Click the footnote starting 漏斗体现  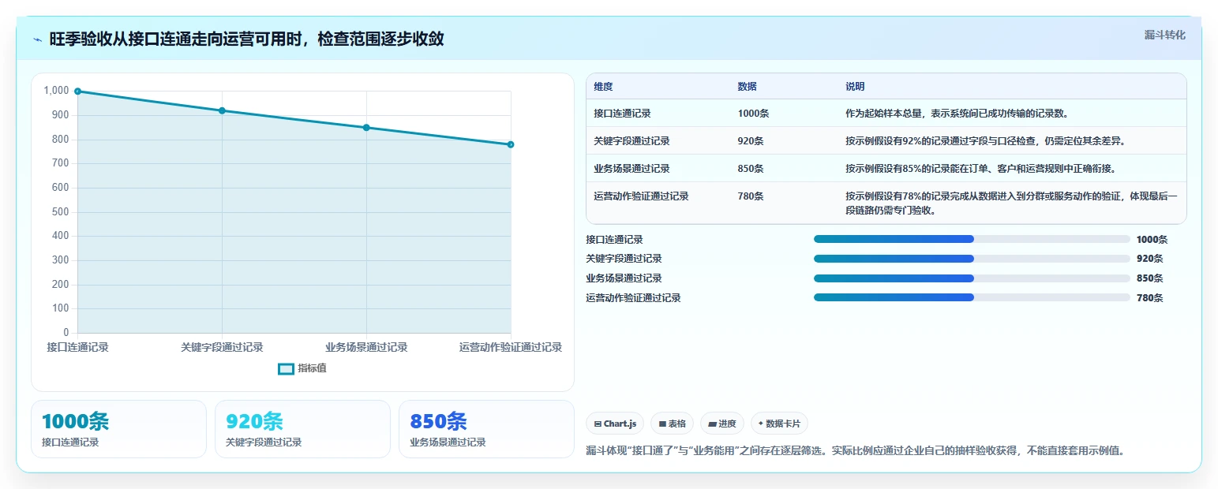pos(855,451)
